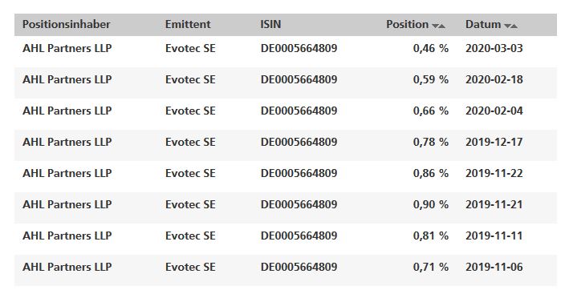Click the date 2020-02-18
Screen dimensions: 565x294
pyautogui.click(x=494, y=79)
